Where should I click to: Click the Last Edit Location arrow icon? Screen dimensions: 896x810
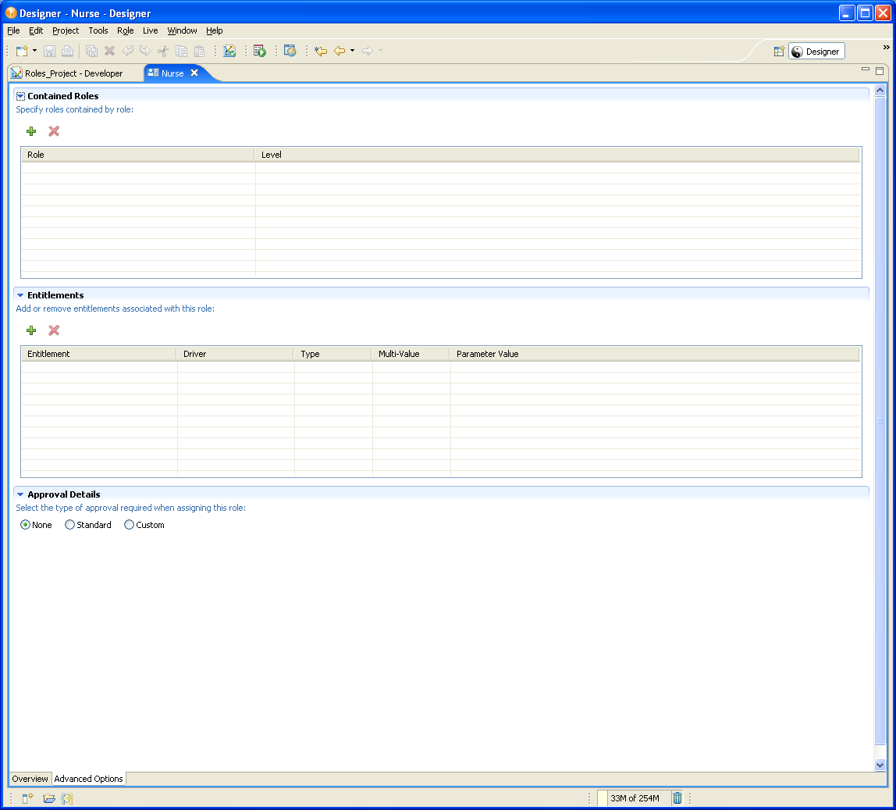(x=321, y=51)
